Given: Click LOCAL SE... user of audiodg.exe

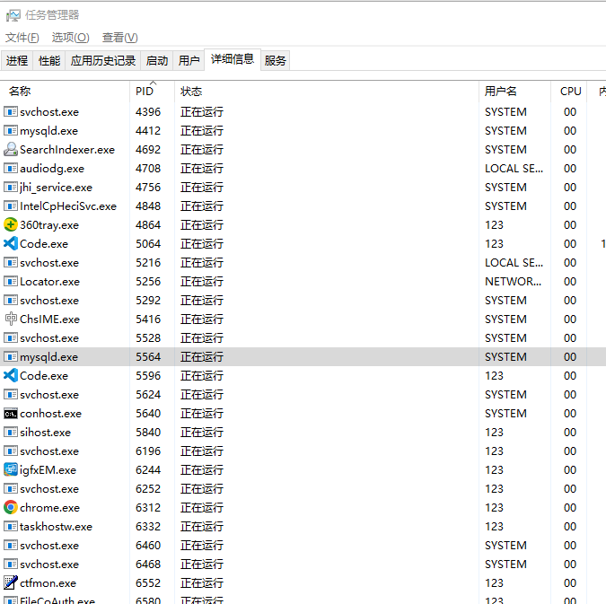Looking at the screenshot, I should click(514, 169).
